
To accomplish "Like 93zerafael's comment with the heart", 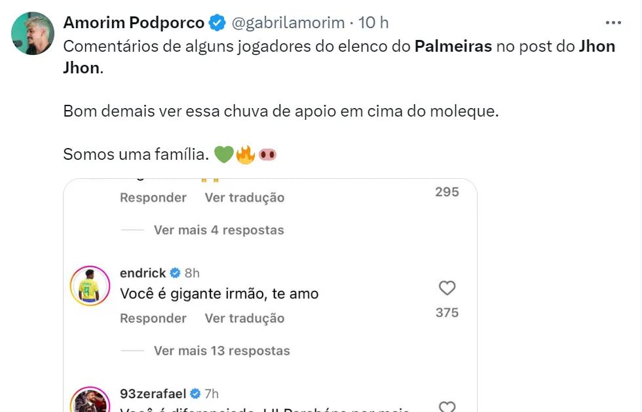I will pyautogui.click(x=447, y=407).
